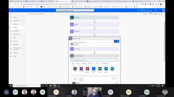
Task: Save the flow
Action: [146, 14]
